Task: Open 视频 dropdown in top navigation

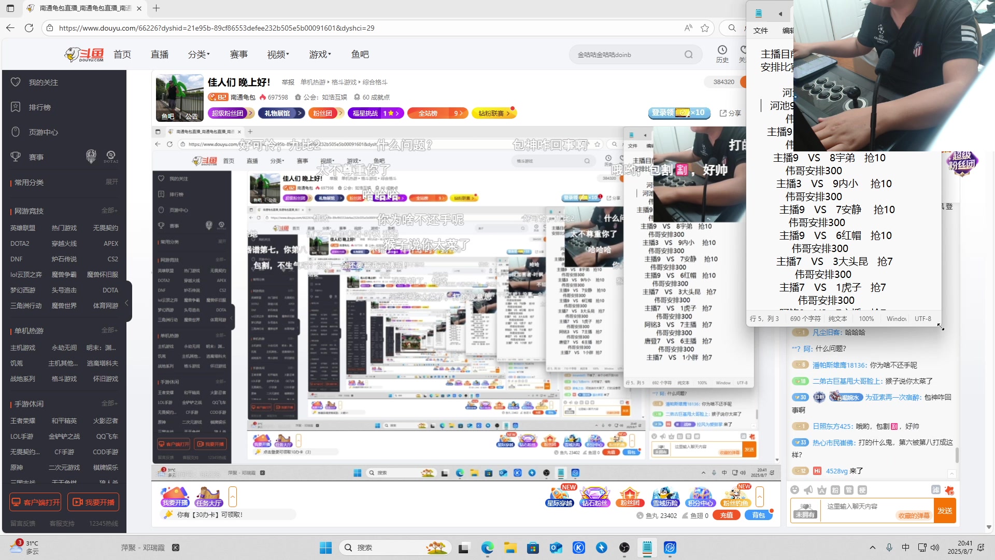Action: click(x=278, y=54)
